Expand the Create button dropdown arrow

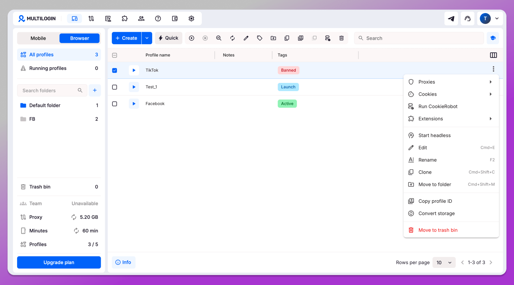click(x=147, y=38)
